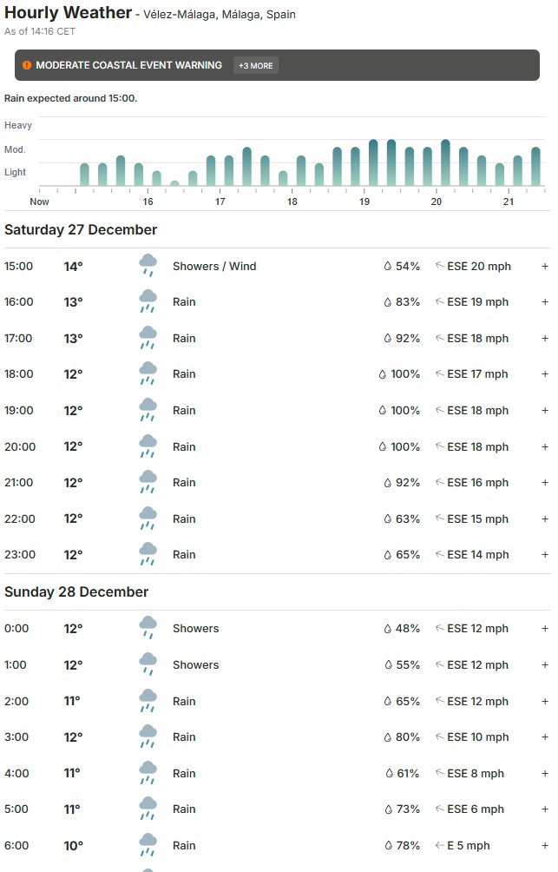Click the tallest rain bar after 20
558x872 pixels.
coord(445,163)
